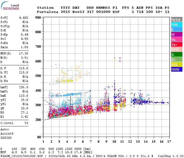This screenshot has width=184, height=158.
Task: Click the foF2 value 4.450
Action: coord(24,18)
